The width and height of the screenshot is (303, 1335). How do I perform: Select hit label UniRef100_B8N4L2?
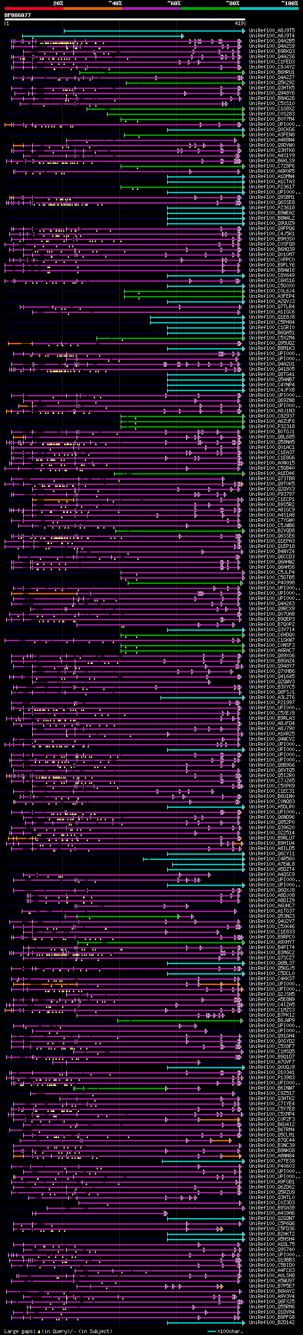272,218
